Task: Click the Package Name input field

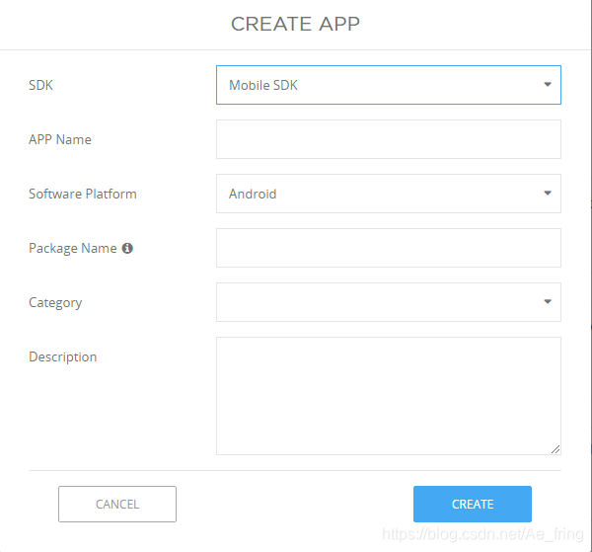Action: point(389,248)
